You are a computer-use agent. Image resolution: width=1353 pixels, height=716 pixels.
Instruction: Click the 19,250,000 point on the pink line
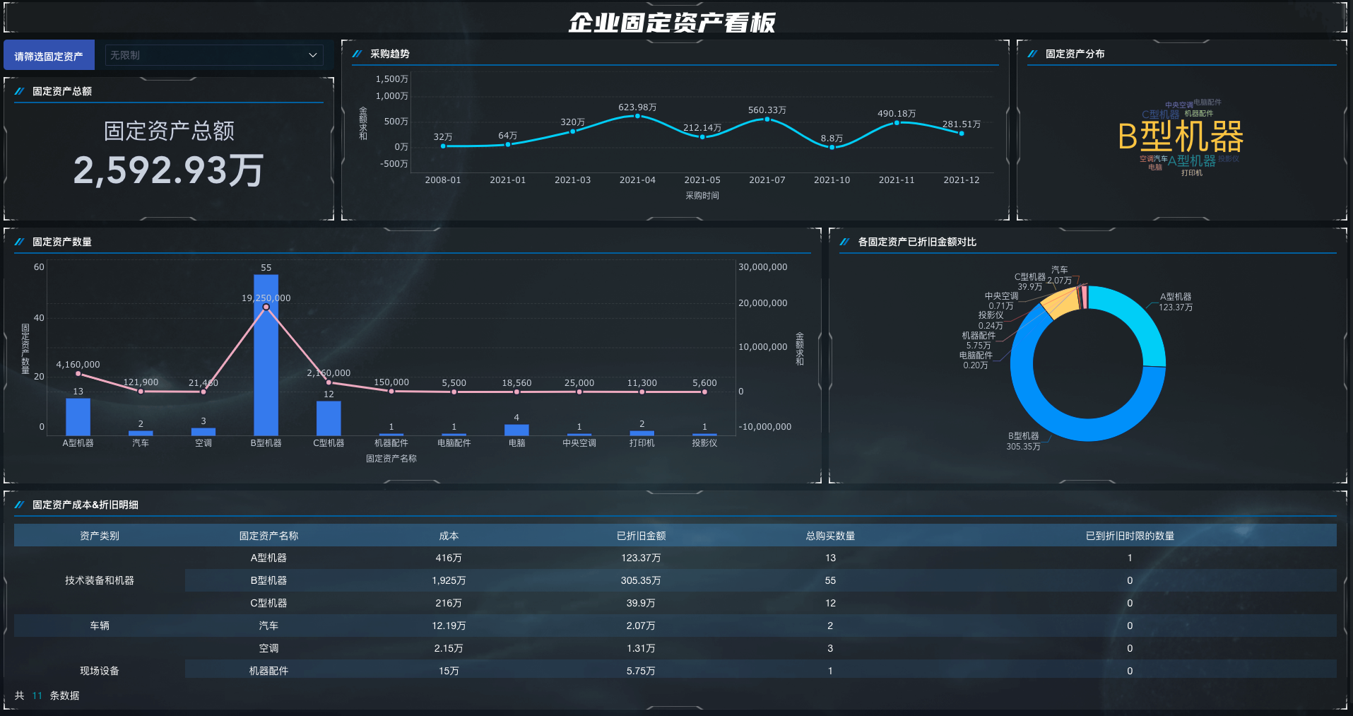click(x=266, y=307)
